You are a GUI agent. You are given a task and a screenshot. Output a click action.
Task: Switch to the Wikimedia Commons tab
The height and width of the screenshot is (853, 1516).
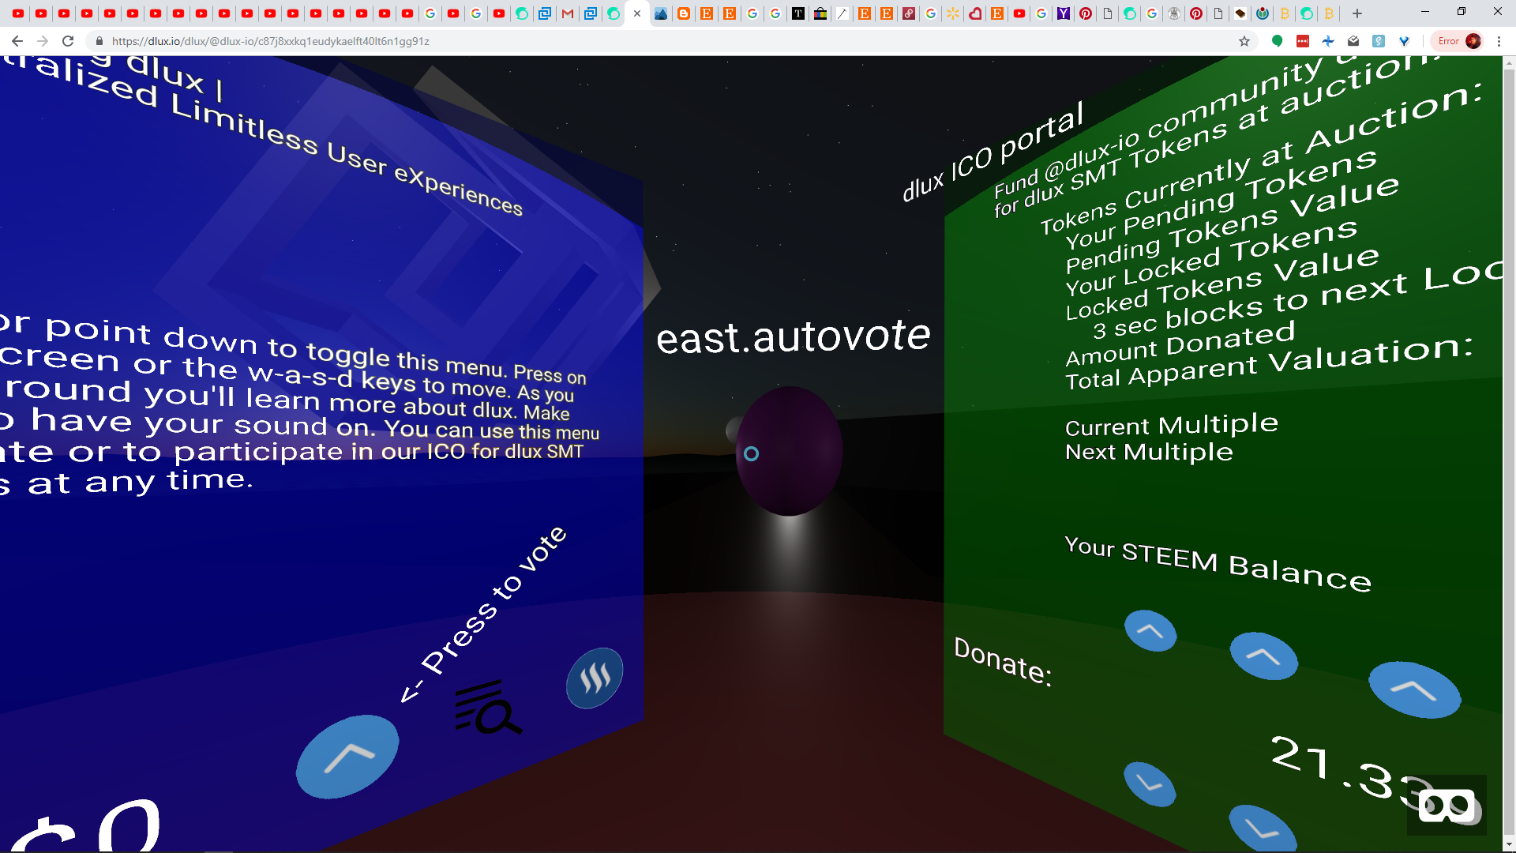[x=1263, y=13]
